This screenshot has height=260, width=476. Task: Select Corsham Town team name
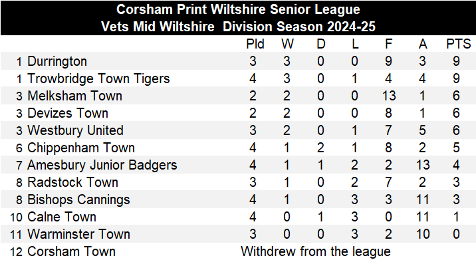coord(71,252)
